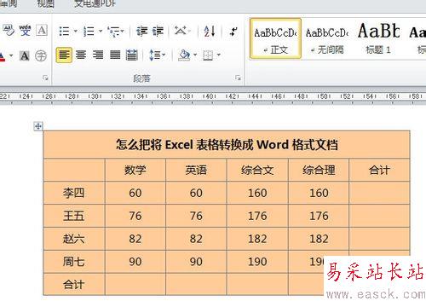The image size is (426, 307).
Task: Click the 数学 header cell
Action: pos(135,170)
